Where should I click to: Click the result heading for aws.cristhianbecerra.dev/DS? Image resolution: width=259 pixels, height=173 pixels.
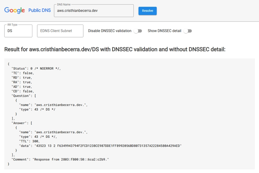click(x=115, y=49)
